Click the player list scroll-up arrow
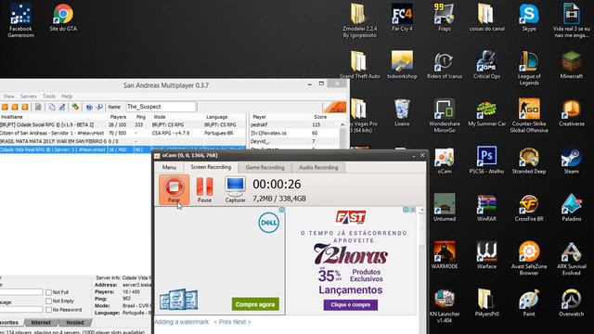 tap(342, 124)
